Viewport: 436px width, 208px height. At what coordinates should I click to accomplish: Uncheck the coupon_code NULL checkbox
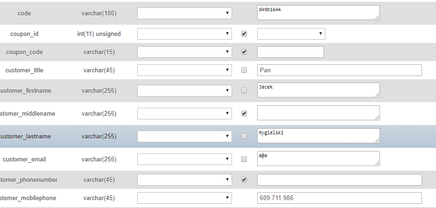click(244, 52)
